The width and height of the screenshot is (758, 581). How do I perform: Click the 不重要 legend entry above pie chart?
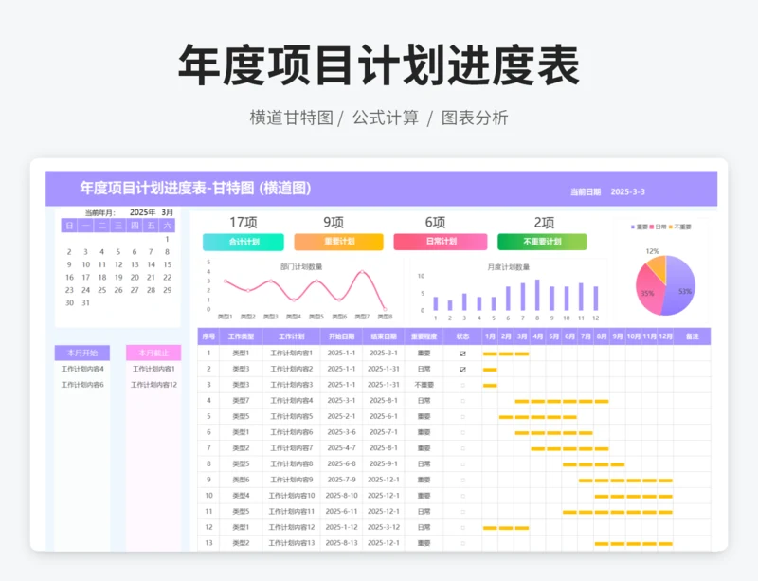click(x=680, y=227)
